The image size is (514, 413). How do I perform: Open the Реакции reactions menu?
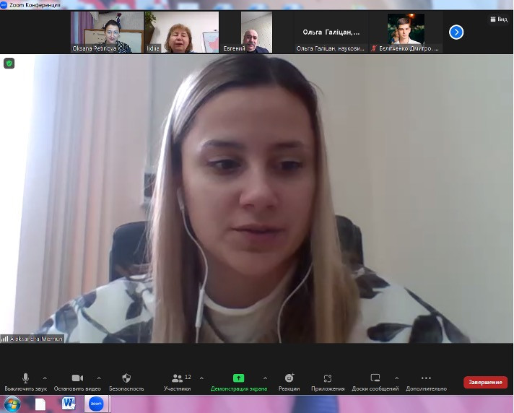(289, 382)
